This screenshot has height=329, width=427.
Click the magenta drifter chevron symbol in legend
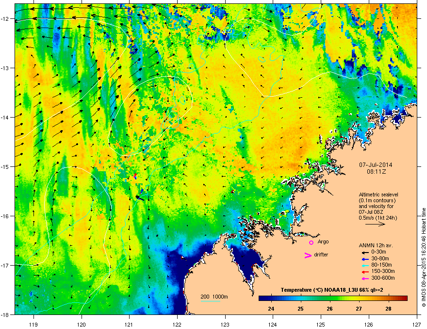coord(308,255)
